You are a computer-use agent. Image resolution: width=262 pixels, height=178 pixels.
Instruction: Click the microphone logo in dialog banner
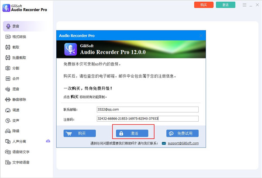(x=70, y=49)
